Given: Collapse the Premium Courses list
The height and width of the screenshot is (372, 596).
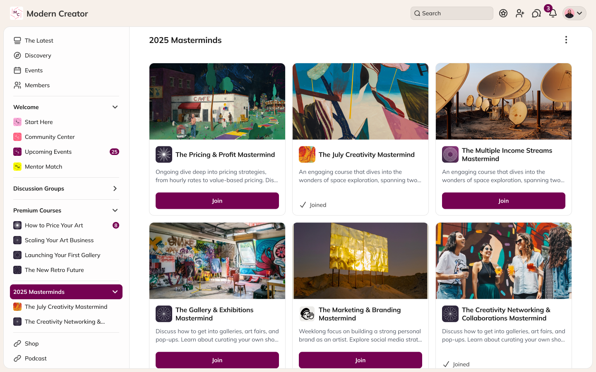Looking at the screenshot, I should (115, 210).
